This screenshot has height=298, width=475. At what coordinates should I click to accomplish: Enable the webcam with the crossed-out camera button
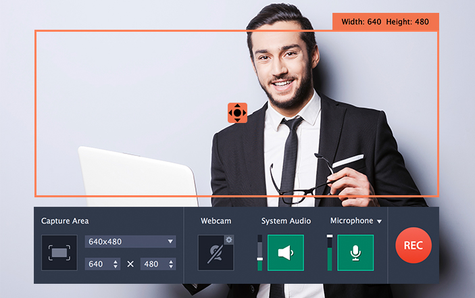(x=216, y=253)
